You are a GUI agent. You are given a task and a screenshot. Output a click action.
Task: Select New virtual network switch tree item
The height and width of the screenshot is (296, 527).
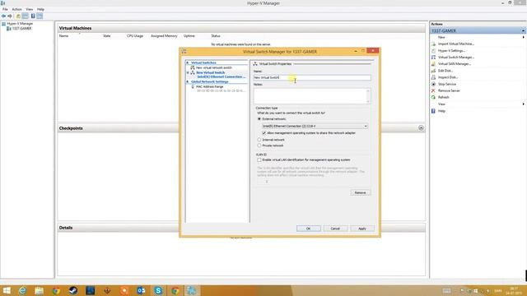[x=214, y=67]
